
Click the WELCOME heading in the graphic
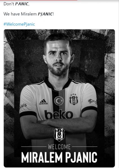(x=59, y=147)
